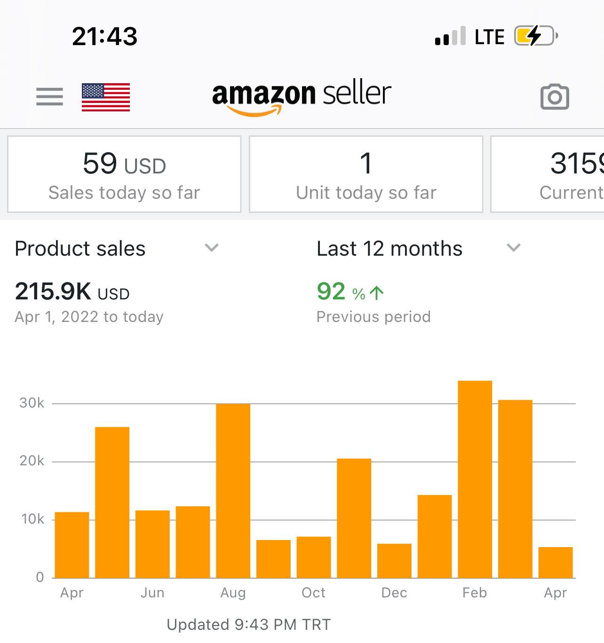
Task: Select the August sales bar
Action: (x=233, y=491)
